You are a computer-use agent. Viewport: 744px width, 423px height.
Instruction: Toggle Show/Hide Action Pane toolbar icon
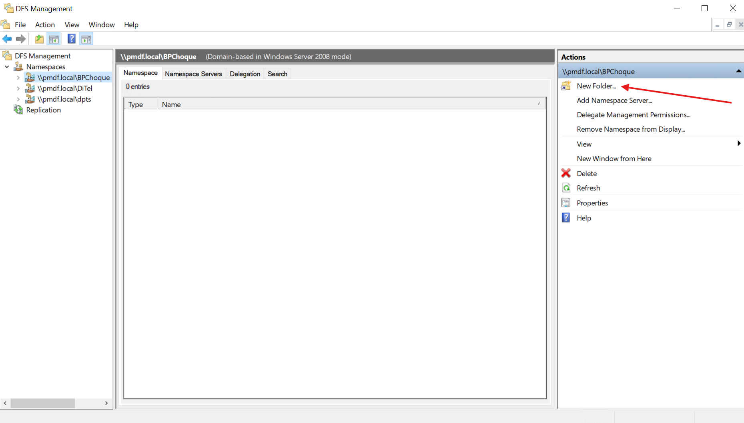(x=86, y=39)
